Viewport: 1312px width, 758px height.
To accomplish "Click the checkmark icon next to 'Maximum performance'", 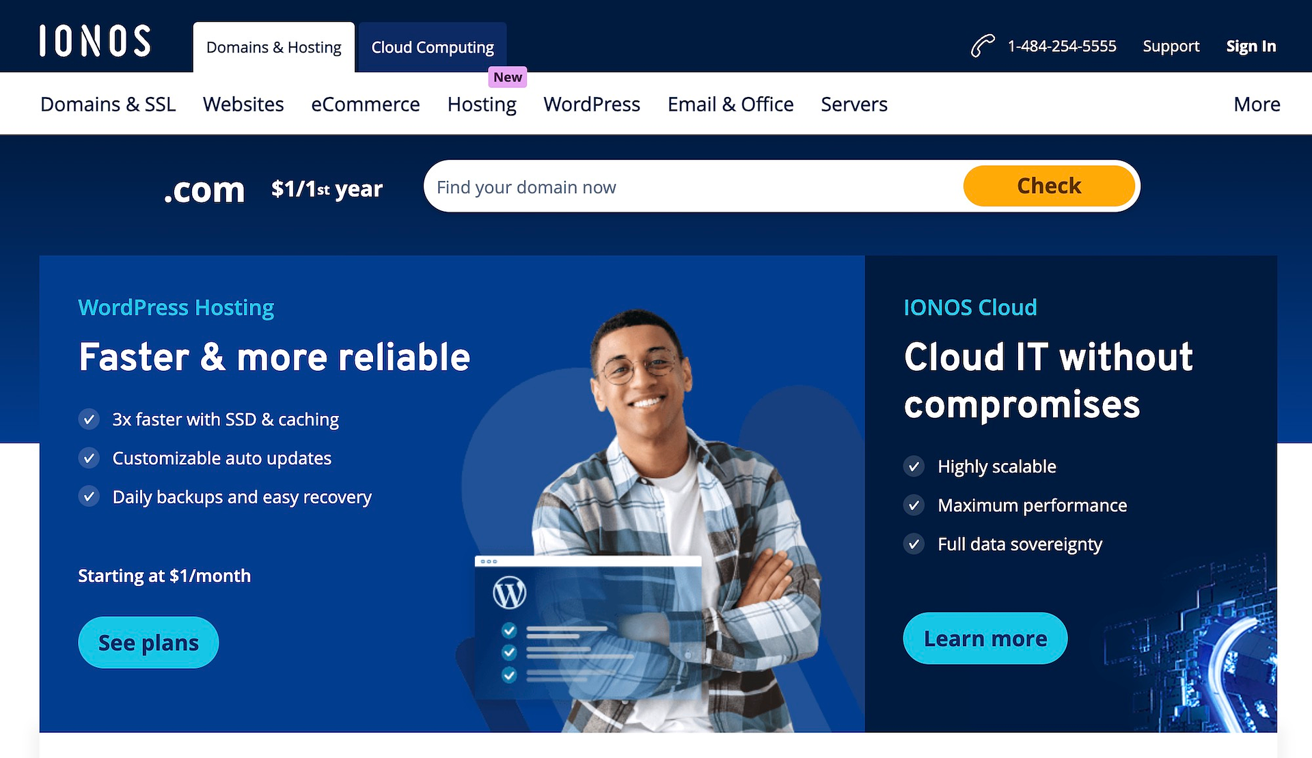I will [915, 505].
